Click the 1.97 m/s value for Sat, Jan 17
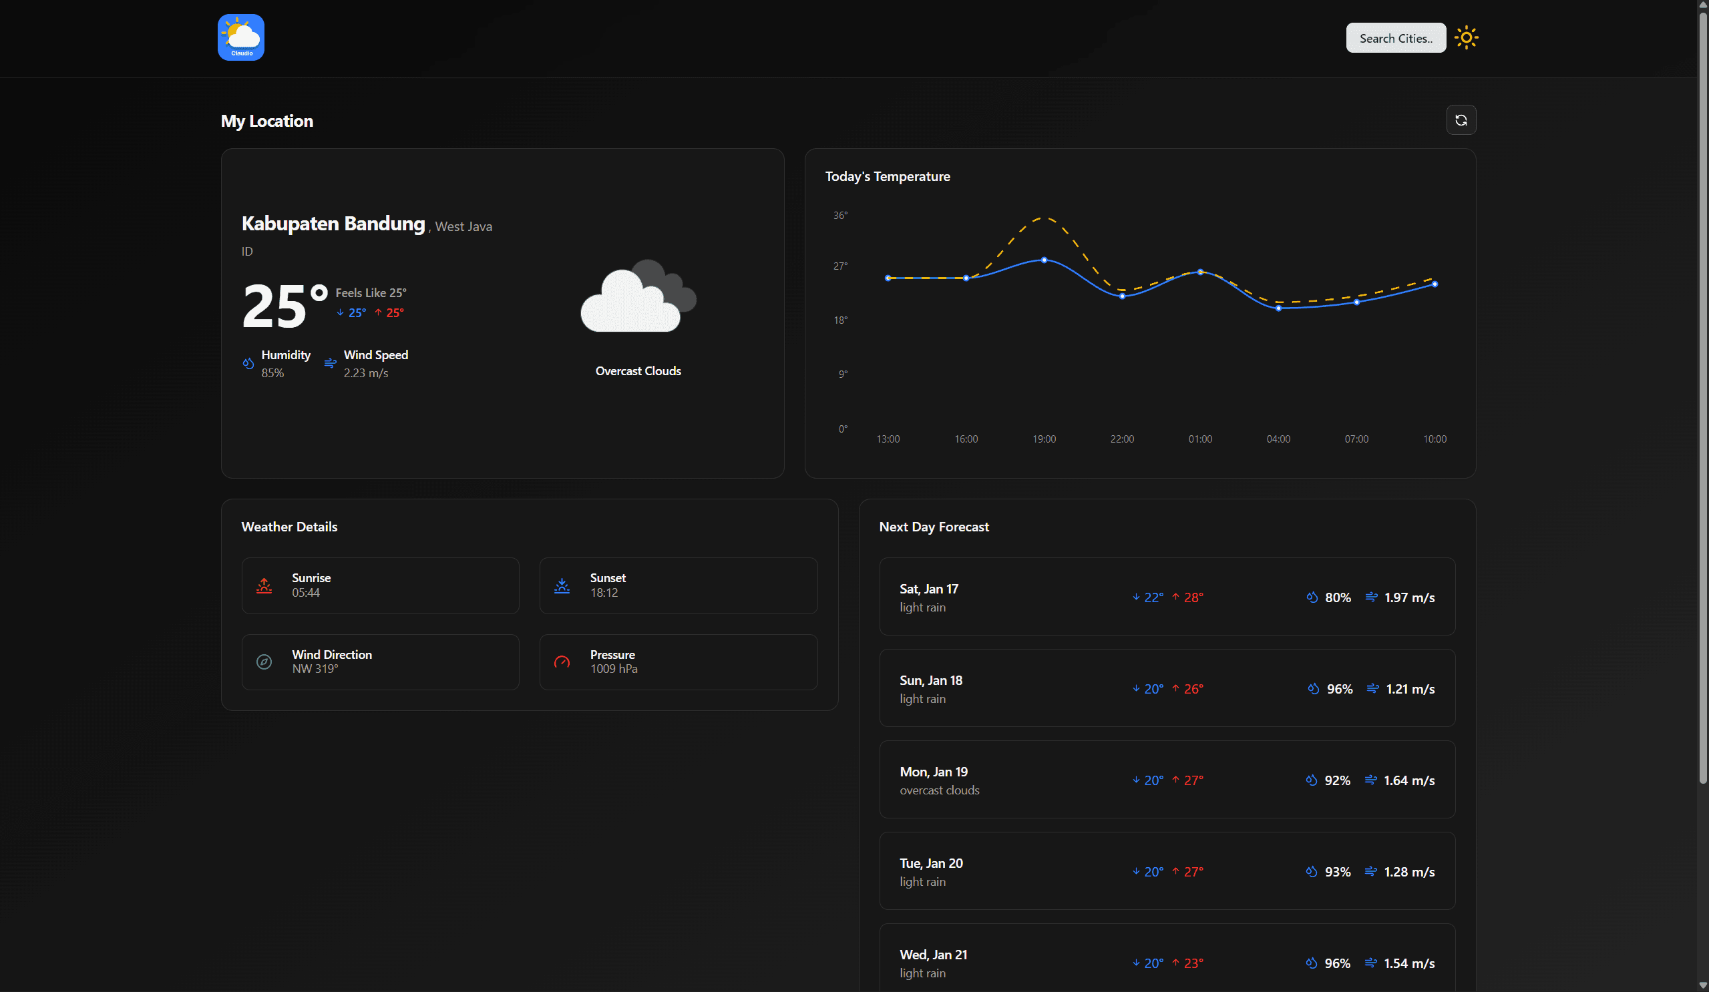This screenshot has height=992, width=1709. [x=1409, y=597]
